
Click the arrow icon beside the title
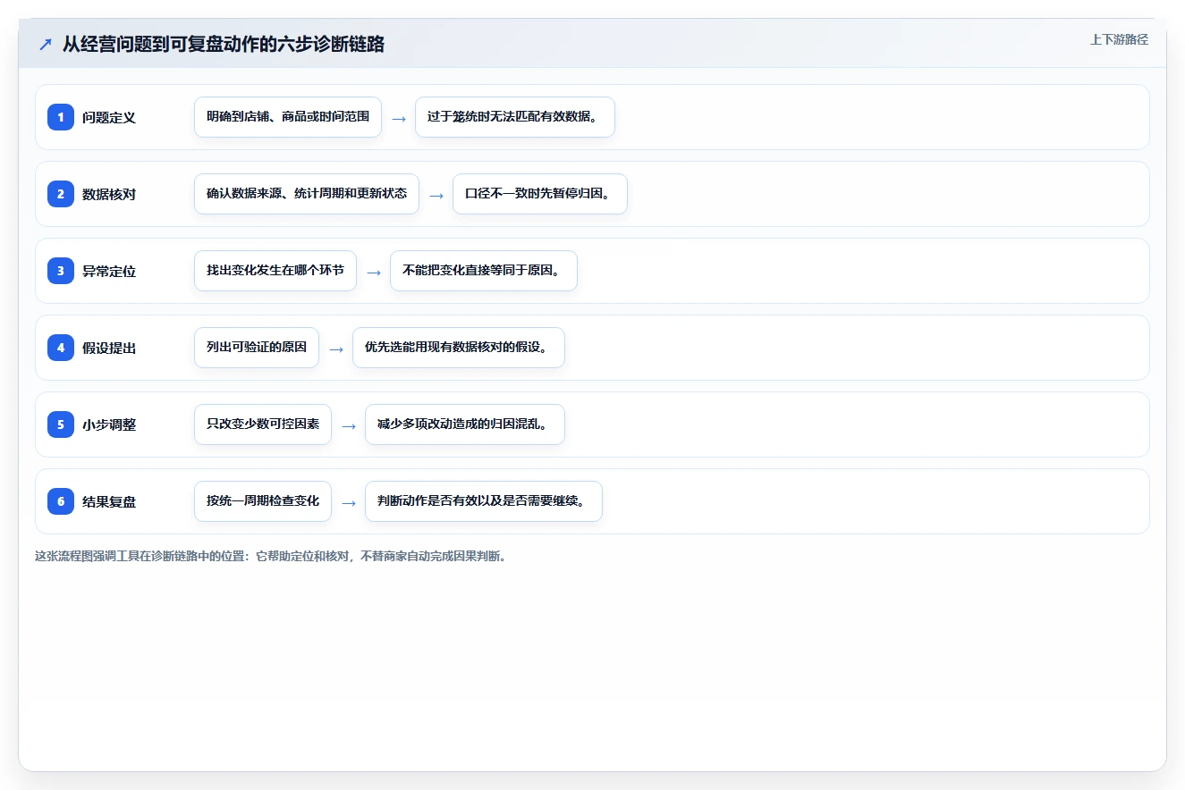pos(45,44)
